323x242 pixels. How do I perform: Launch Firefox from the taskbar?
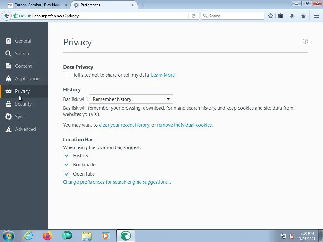click(x=48, y=236)
